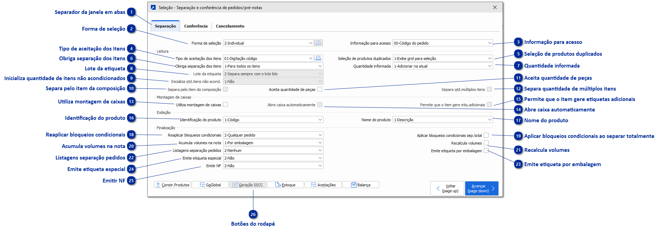Click the Aceitações checklist button
The width and height of the screenshot is (660, 233).
323,185
